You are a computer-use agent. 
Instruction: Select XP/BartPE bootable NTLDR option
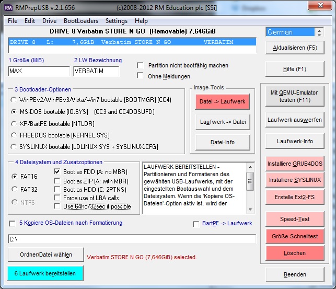pyautogui.click(x=14, y=124)
